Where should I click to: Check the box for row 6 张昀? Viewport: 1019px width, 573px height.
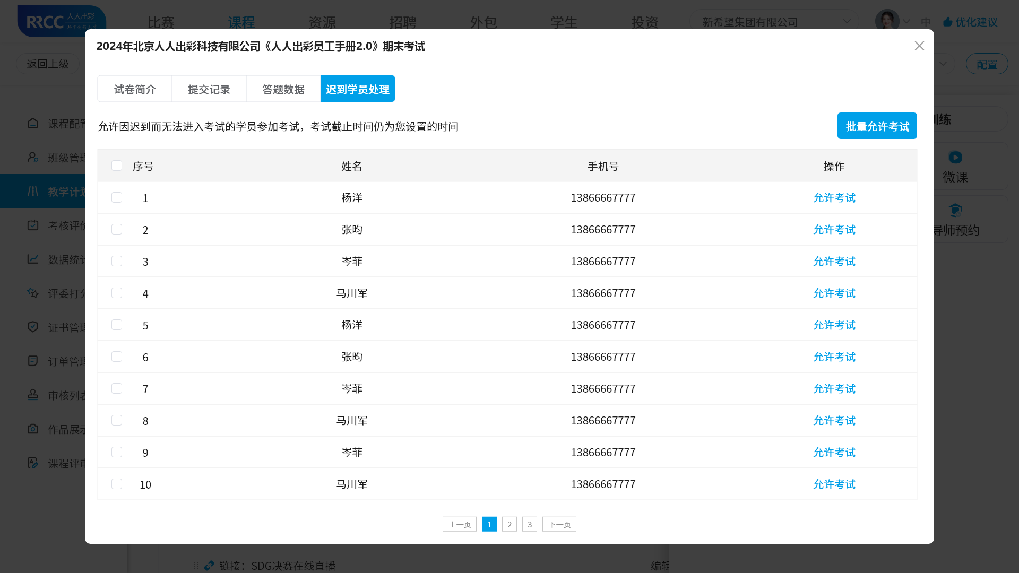(117, 357)
